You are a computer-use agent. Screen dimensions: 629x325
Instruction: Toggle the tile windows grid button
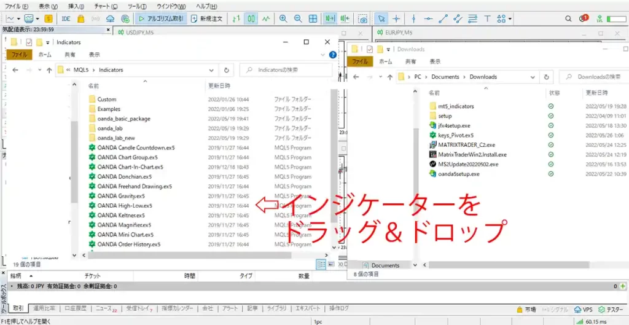[x=313, y=19]
